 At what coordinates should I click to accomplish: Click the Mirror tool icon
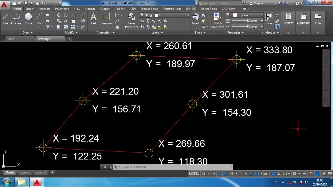66,21
